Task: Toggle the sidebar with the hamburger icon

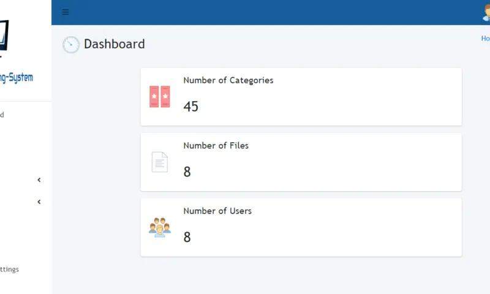Action: click(66, 12)
